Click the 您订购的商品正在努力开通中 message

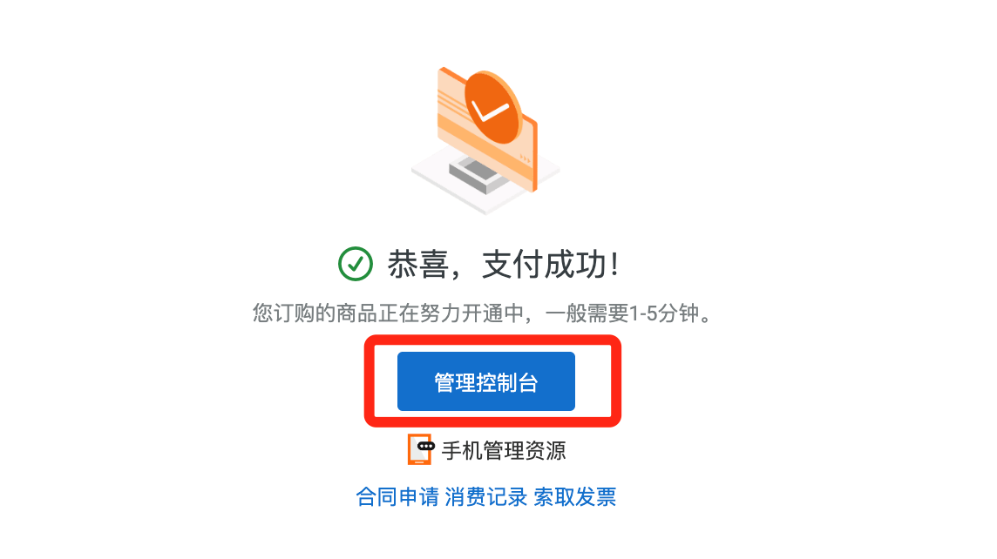click(x=388, y=313)
